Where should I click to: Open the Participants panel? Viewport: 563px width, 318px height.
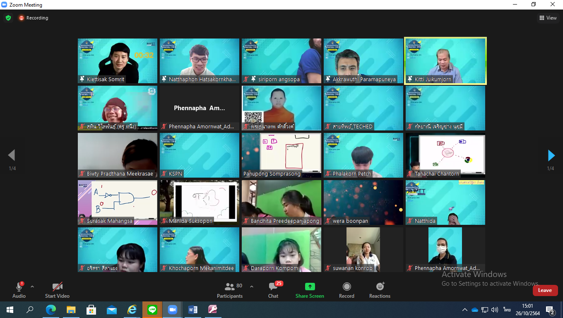coord(230,290)
